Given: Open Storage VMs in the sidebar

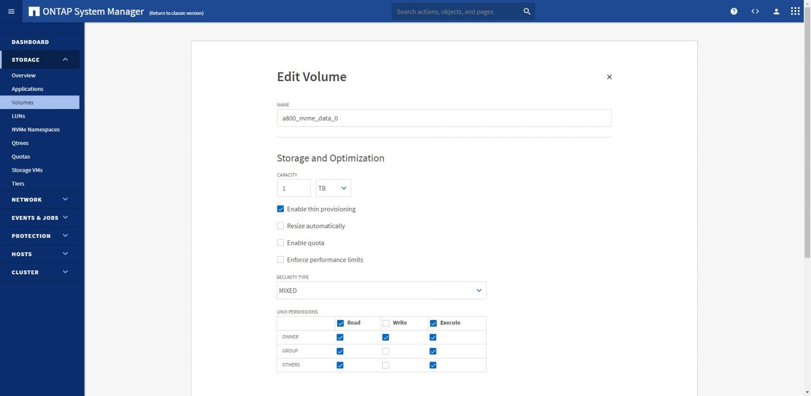Looking at the screenshot, I should 27,170.
